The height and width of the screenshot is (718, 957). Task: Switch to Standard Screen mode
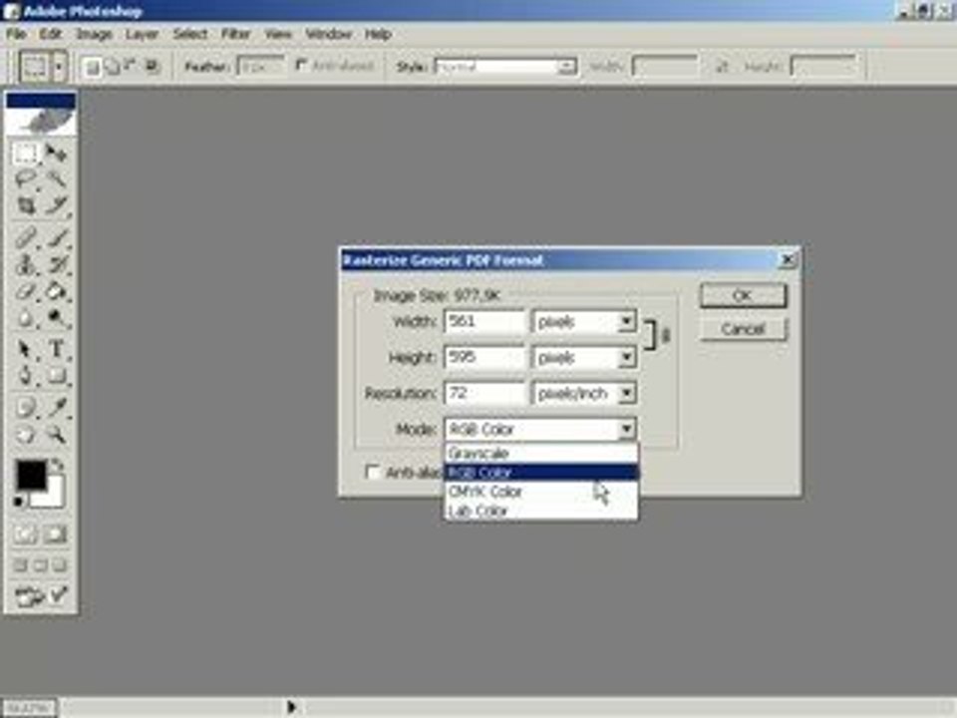(x=20, y=565)
